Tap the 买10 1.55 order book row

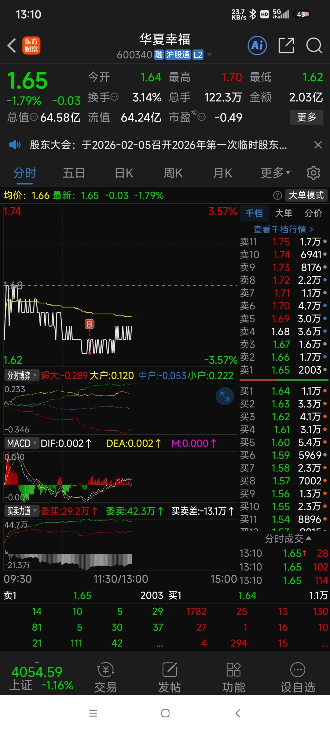284,506
